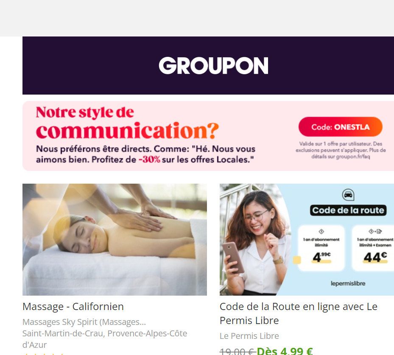
Task: Click the black Code de la route label
Action: (348, 210)
